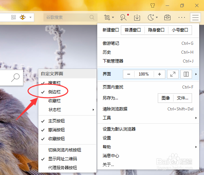Image resolution: width=204 pixels, height=175 pixels.
Task: Open the toolbox briefcase icon
Action: [x=167, y=17]
